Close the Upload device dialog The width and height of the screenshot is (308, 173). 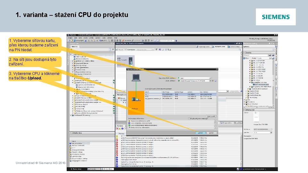217,69
